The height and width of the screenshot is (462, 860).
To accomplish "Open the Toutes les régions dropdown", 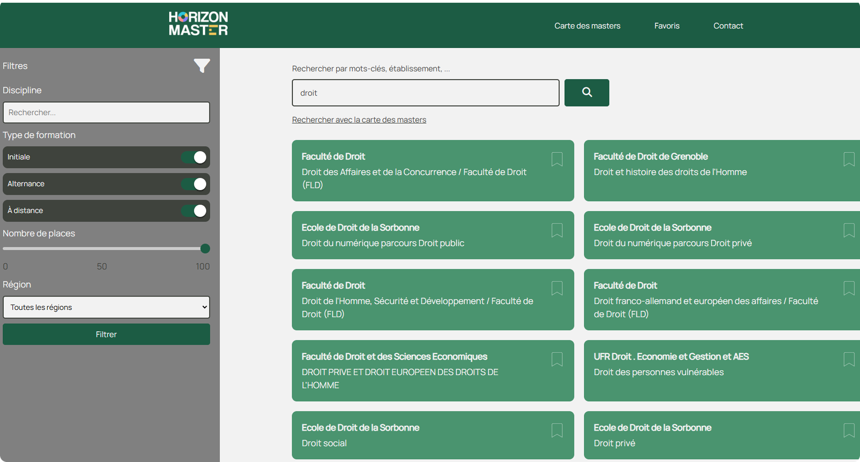I will point(106,307).
